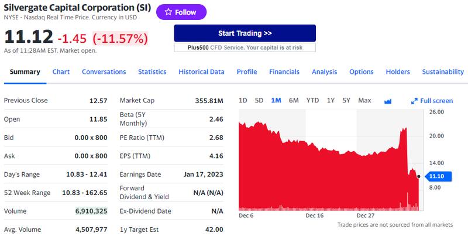The height and width of the screenshot is (243, 468).
Task: Set the chart range to 1D
Action: 243,100
